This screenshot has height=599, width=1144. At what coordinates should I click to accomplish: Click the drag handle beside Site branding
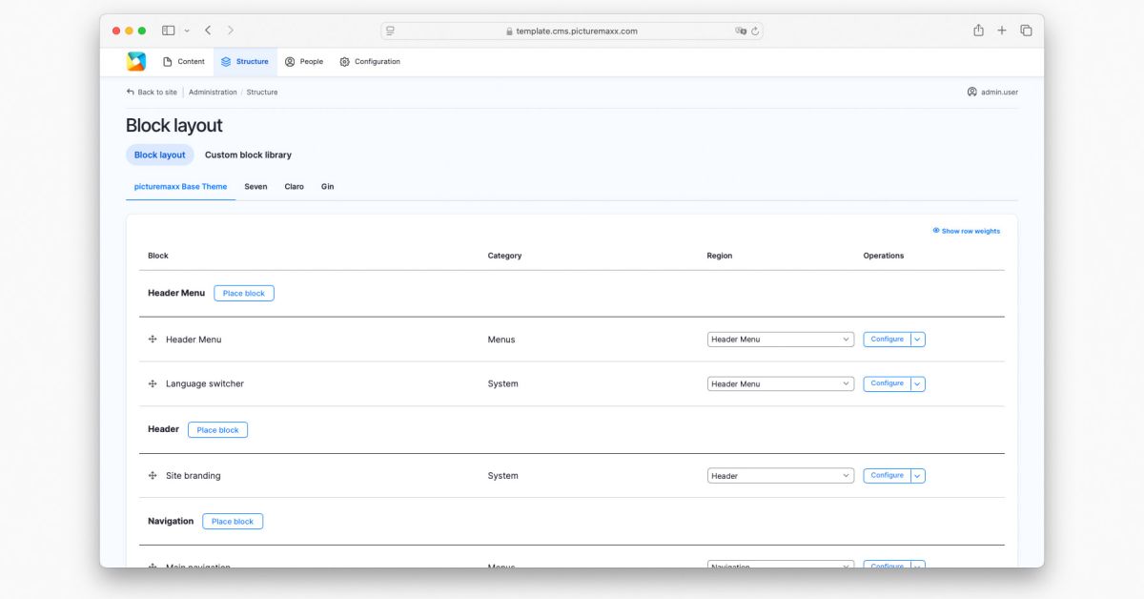153,475
